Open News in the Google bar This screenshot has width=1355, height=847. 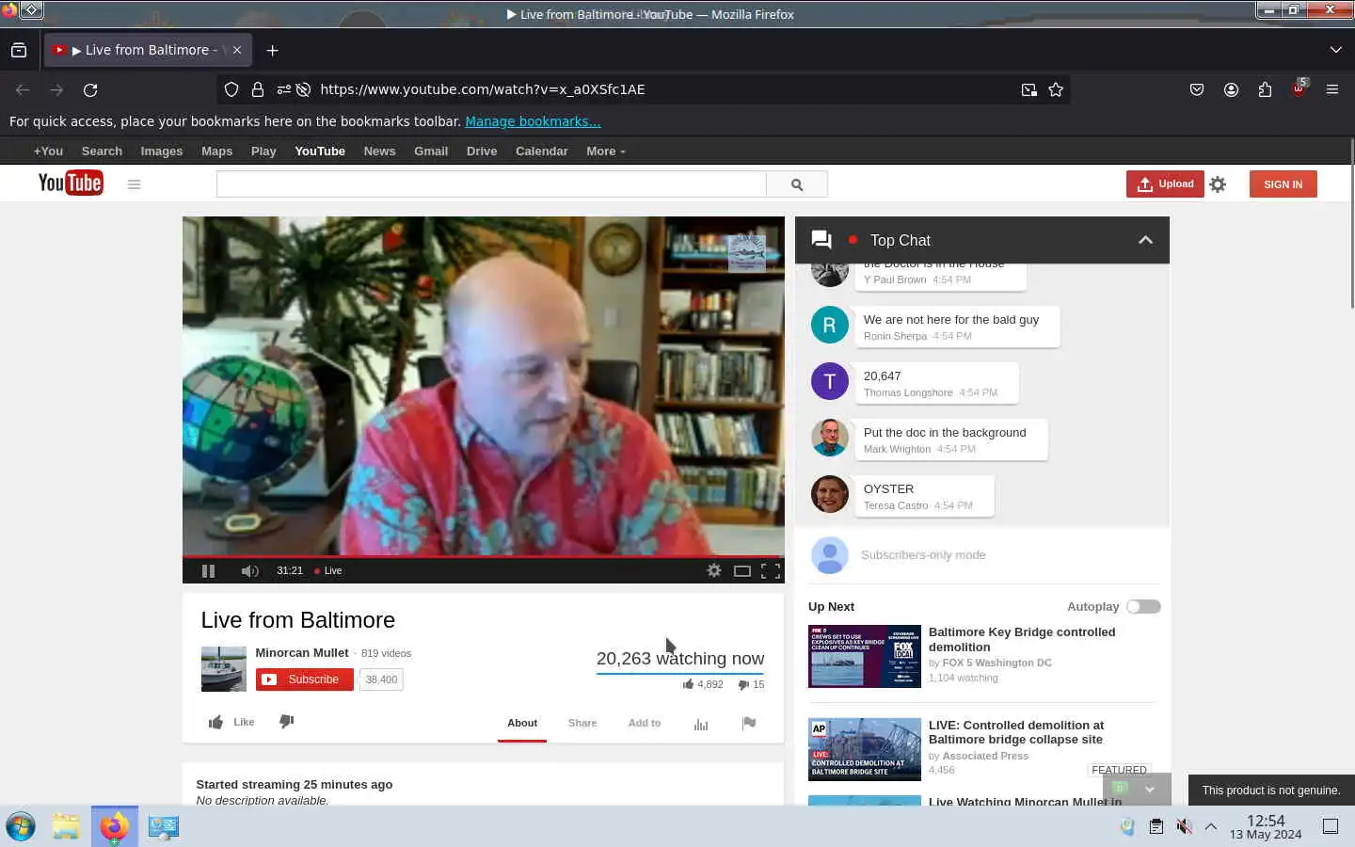(379, 151)
